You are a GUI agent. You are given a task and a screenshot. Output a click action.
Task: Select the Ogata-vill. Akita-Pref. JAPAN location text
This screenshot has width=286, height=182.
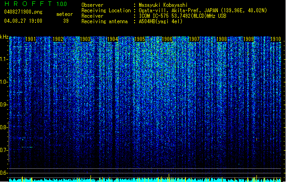coord(203,10)
